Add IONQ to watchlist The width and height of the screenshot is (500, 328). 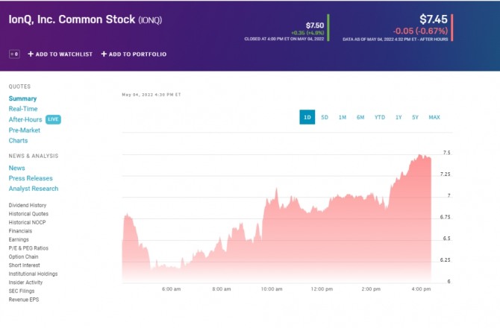(x=62, y=54)
